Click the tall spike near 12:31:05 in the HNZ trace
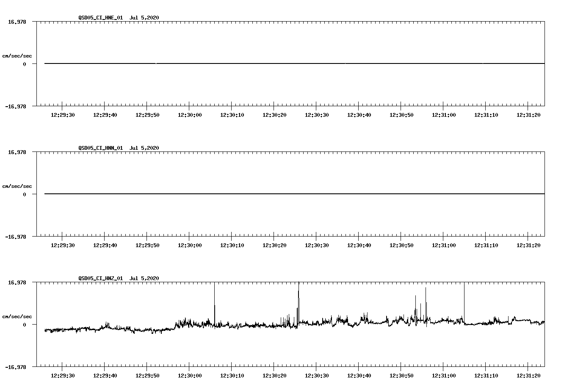 click(464, 303)
